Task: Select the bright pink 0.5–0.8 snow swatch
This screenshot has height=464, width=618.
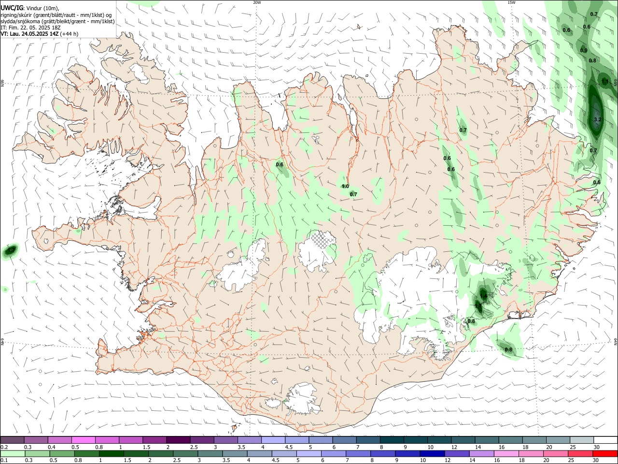Action: click(84, 440)
